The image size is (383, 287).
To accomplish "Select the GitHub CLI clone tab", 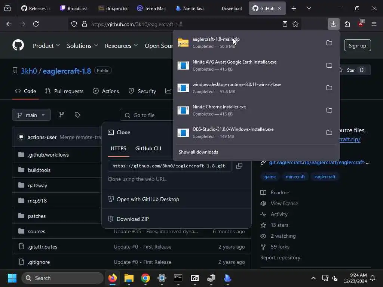I will point(148,148).
